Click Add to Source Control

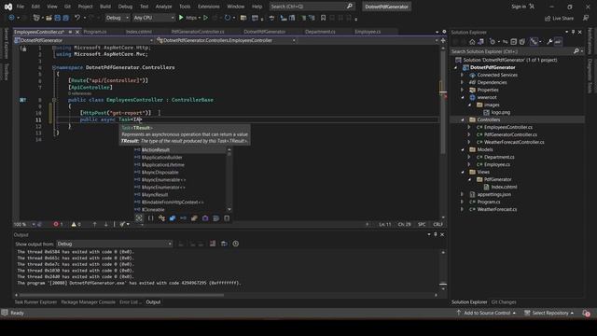coord(487,313)
